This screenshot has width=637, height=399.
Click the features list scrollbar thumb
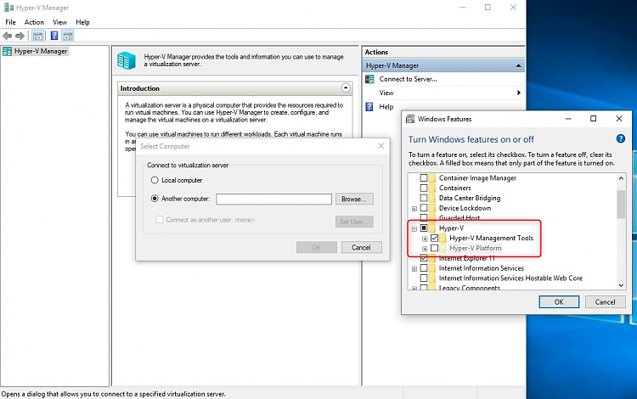[x=621, y=204]
